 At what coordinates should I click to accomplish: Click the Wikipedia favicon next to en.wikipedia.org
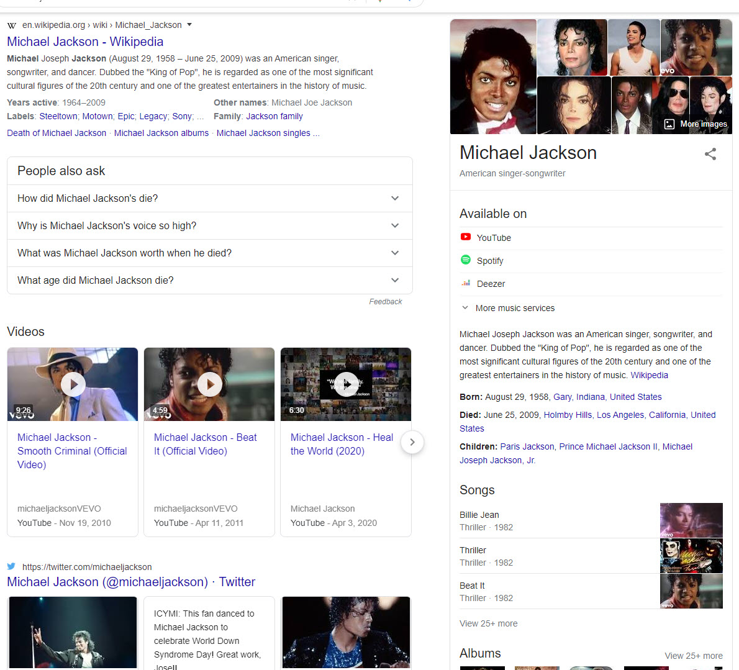pos(12,25)
